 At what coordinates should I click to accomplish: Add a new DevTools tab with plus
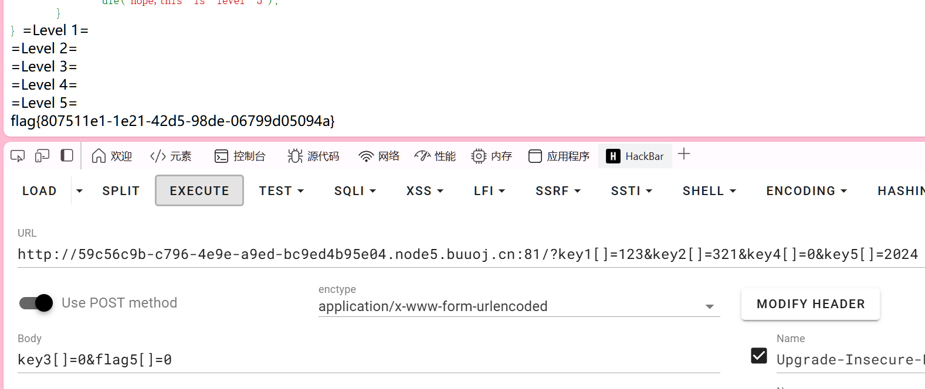click(684, 155)
